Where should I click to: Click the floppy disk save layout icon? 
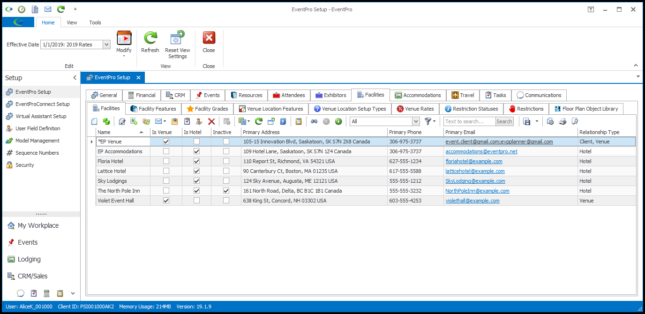tap(526, 121)
